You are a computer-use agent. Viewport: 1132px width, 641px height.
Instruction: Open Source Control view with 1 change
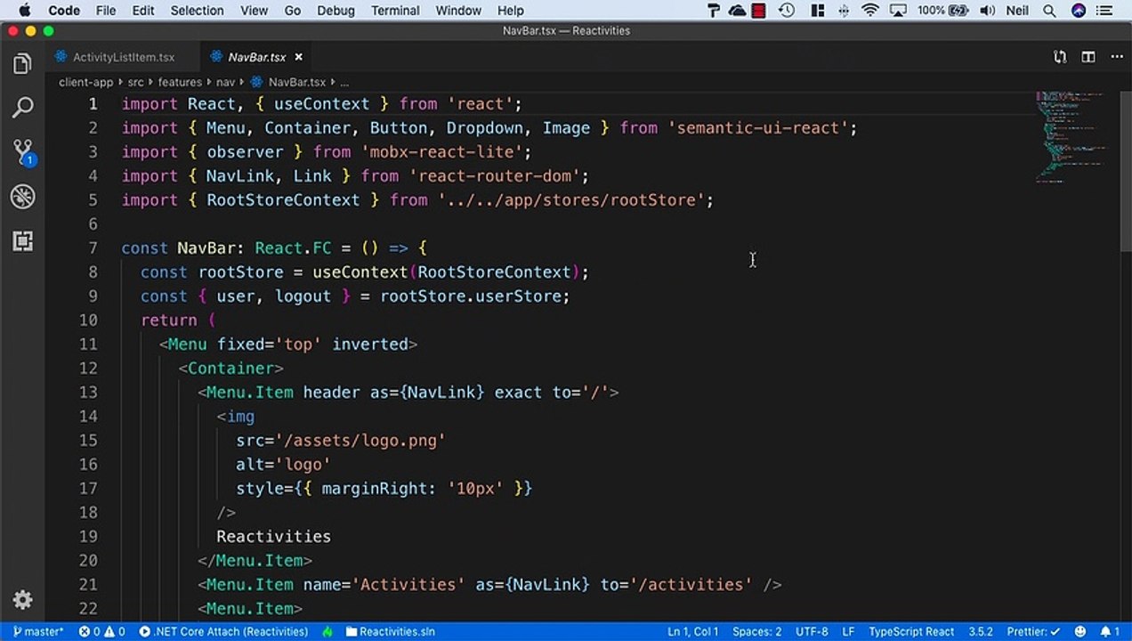23,152
